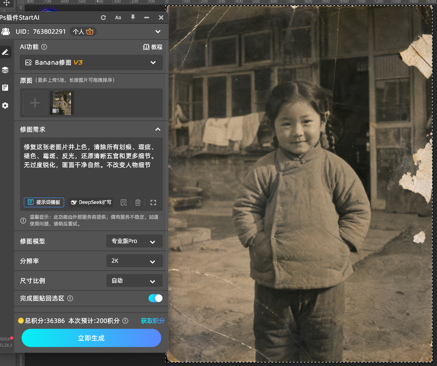This screenshot has width=437, height=366.
Task: Click the refresh icon in StartAI header
Action: 103,18
